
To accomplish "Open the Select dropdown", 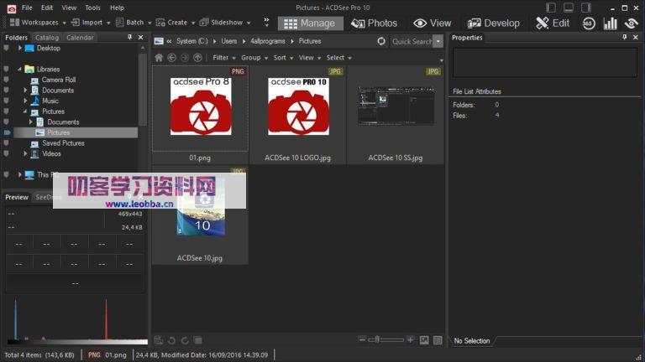I will 339,58.
